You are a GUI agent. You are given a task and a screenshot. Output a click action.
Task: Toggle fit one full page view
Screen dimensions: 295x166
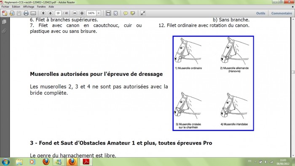click(x=115, y=13)
